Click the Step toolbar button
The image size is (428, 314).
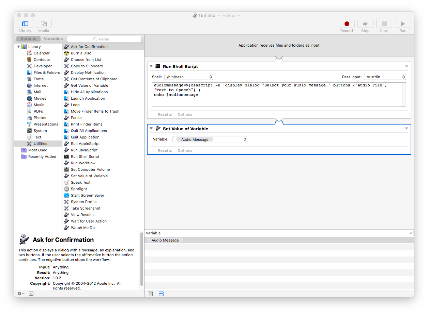pos(365,24)
